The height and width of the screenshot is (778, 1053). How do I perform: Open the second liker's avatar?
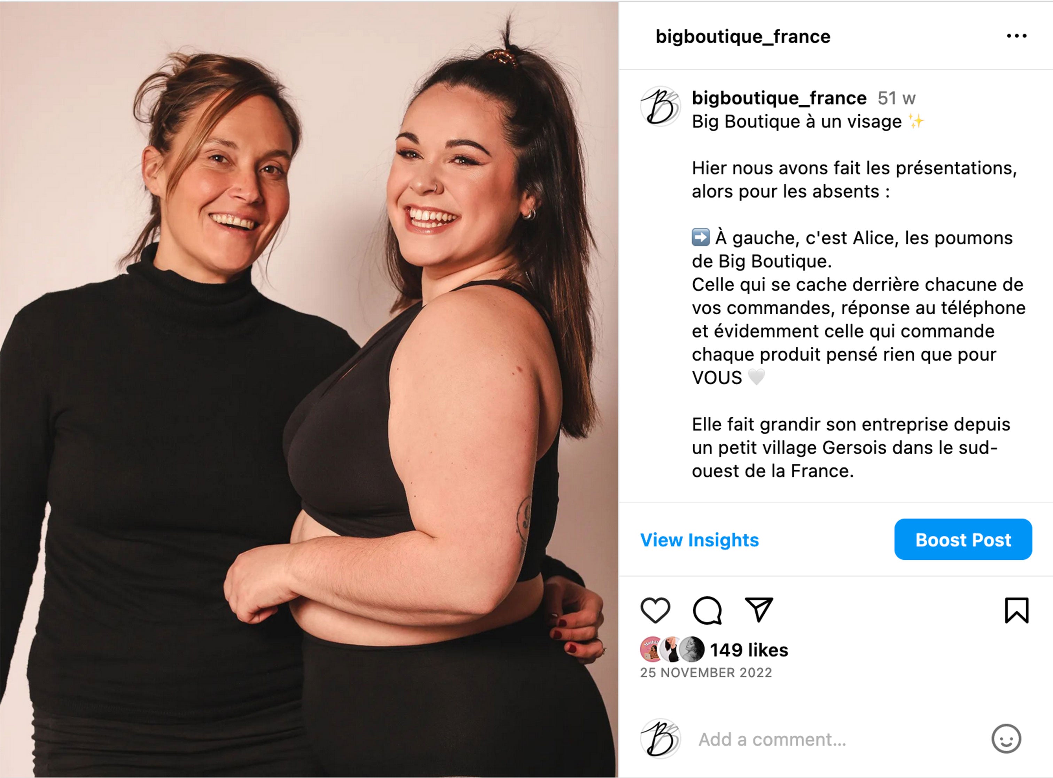click(x=671, y=650)
